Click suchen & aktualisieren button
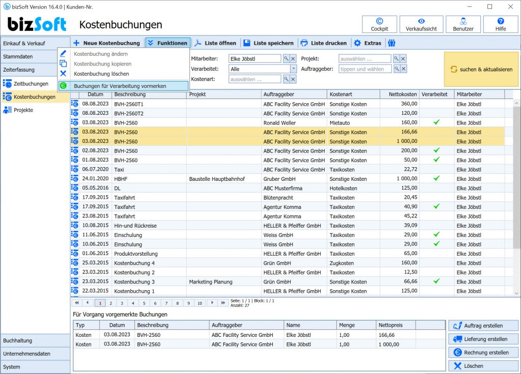 tap(481, 69)
